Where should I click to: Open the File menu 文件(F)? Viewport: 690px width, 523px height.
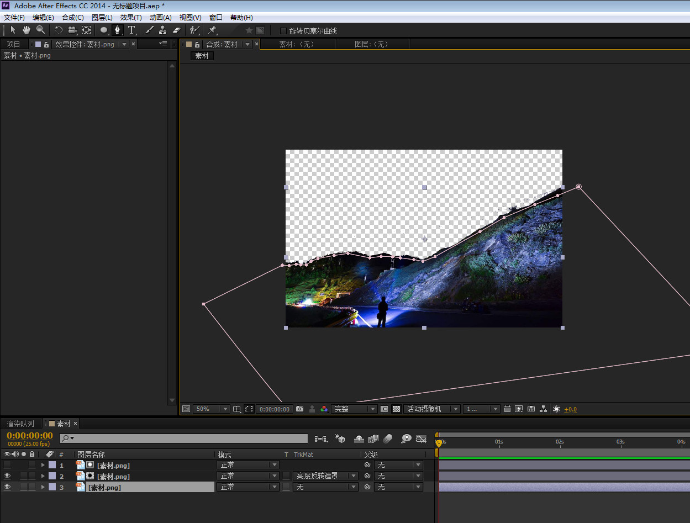(14, 18)
